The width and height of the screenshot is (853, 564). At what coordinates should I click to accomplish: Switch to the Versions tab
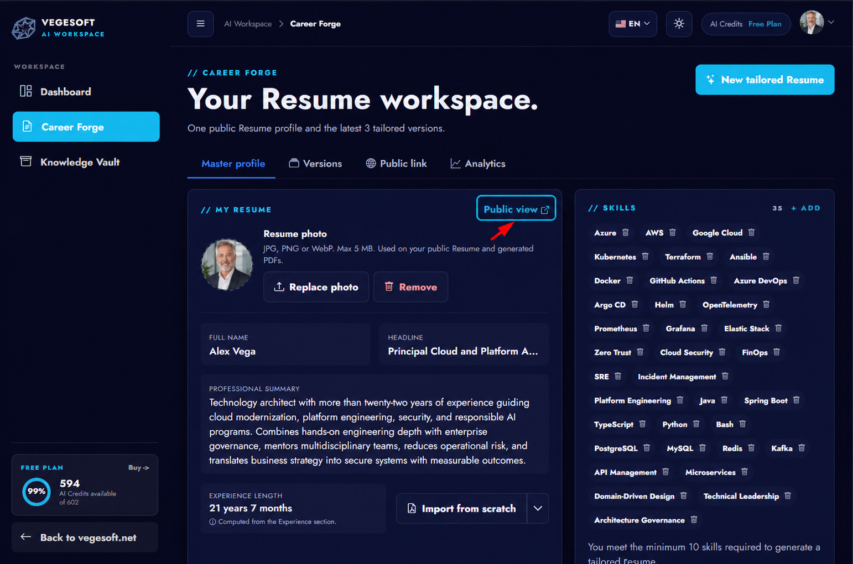click(x=315, y=164)
